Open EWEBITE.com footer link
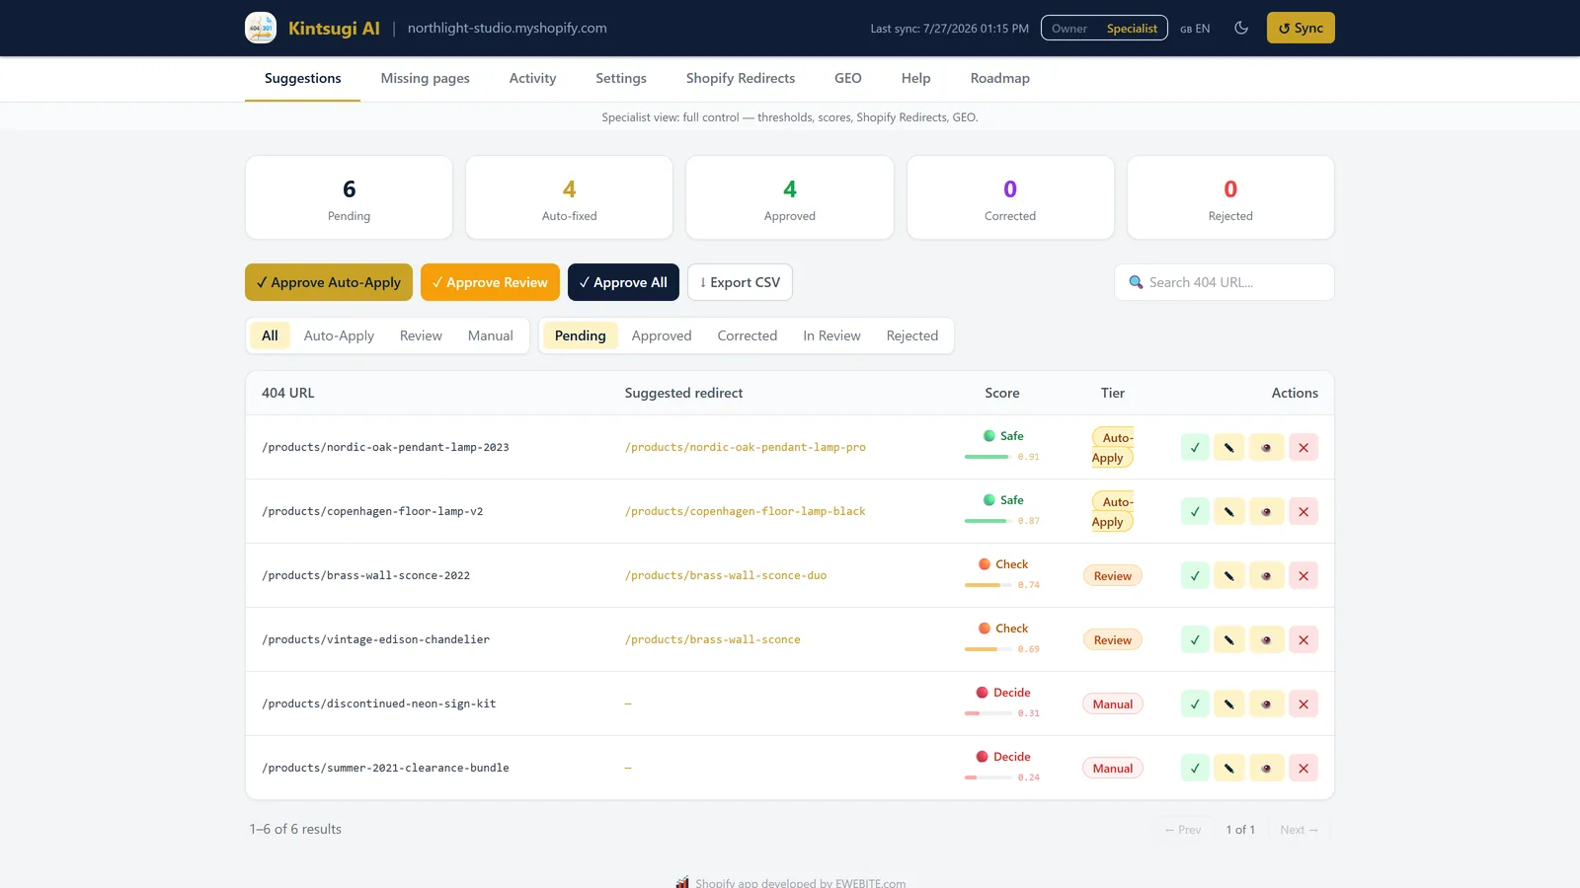The width and height of the screenshot is (1580, 888). click(870, 882)
